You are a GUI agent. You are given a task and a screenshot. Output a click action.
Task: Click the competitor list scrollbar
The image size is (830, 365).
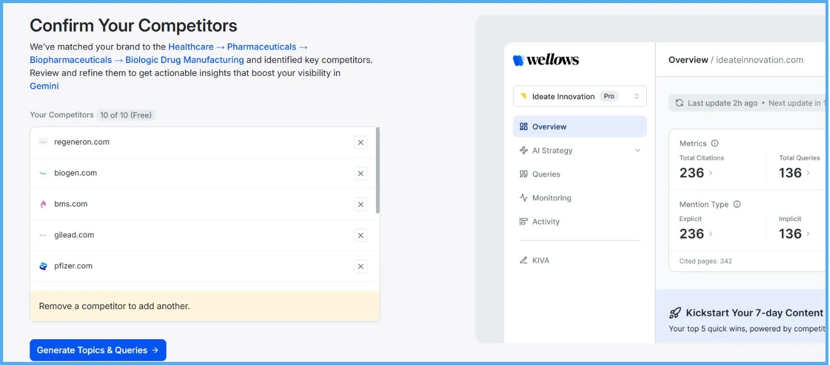tap(378, 170)
